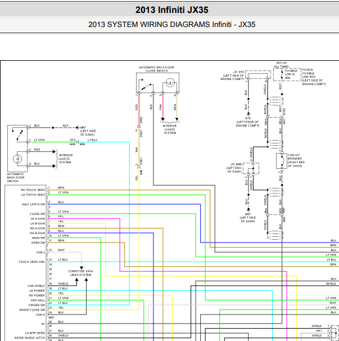The image size is (339, 341).
Task: Click the "LH B-SIGN" pin label
Action: click(38, 223)
